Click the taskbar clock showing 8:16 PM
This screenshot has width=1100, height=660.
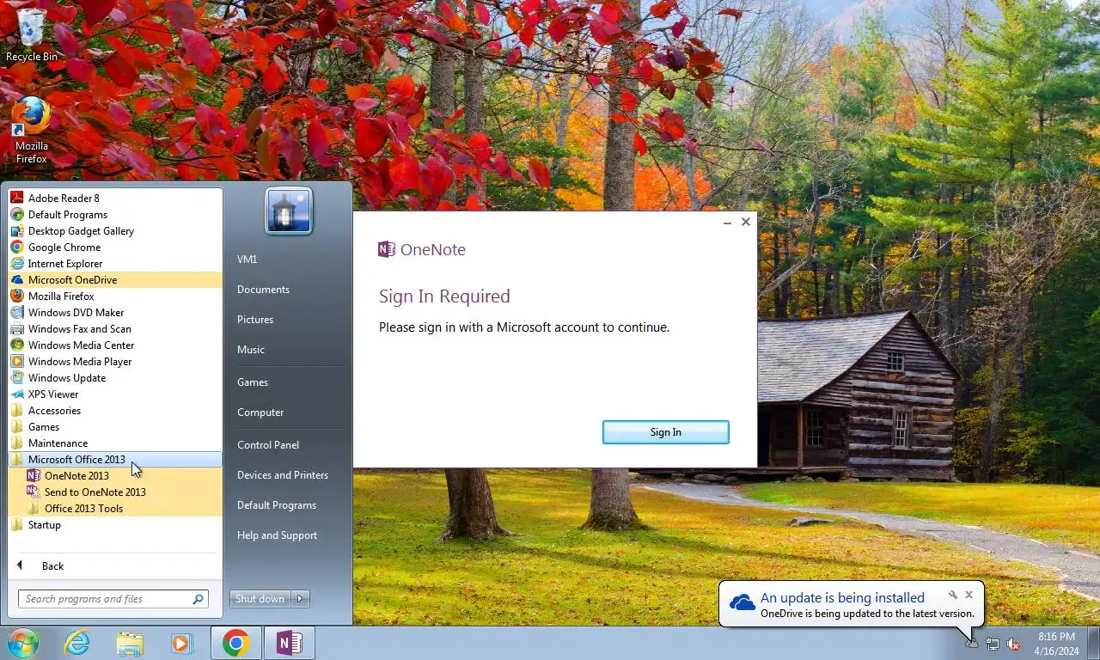[x=1056, y=644]
